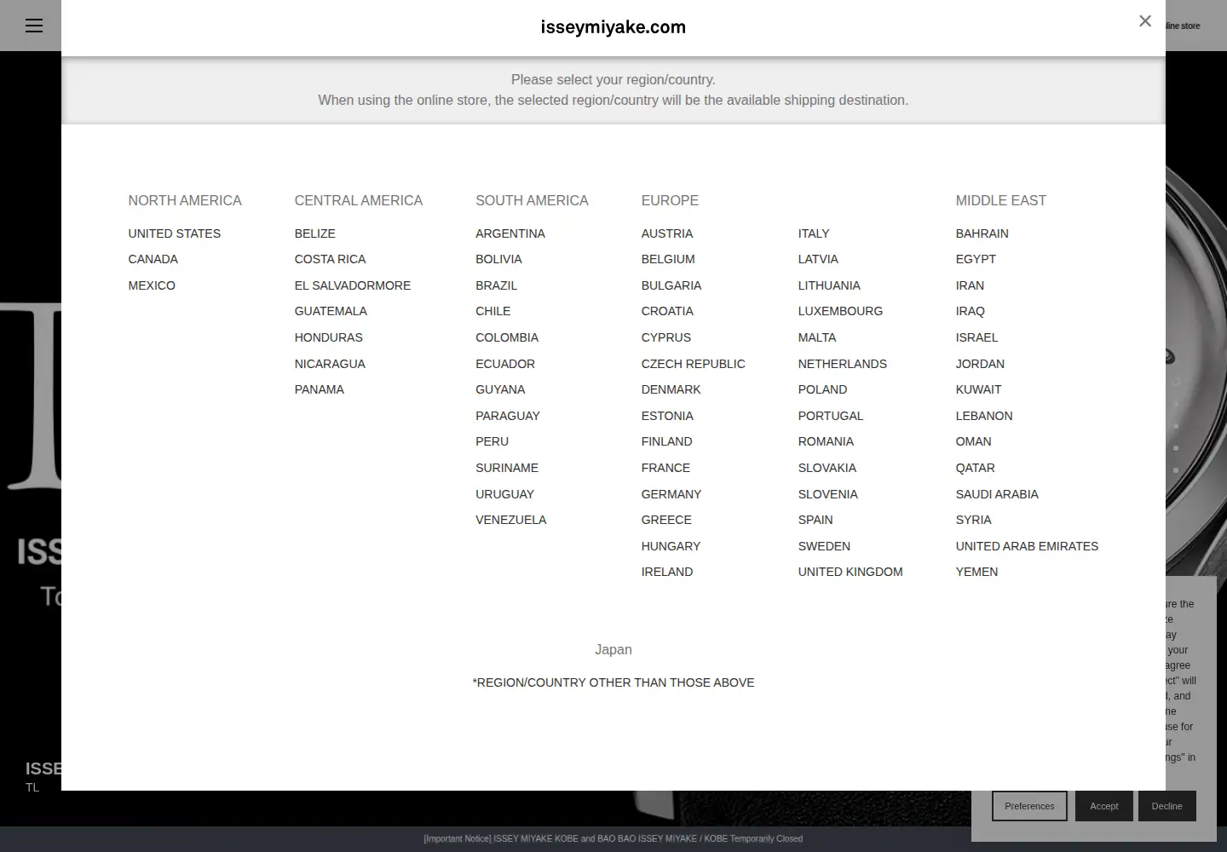This screenshot has height=852, width=1227.
Task: Choose KUWAIT from the list
Action: [979, 389]
